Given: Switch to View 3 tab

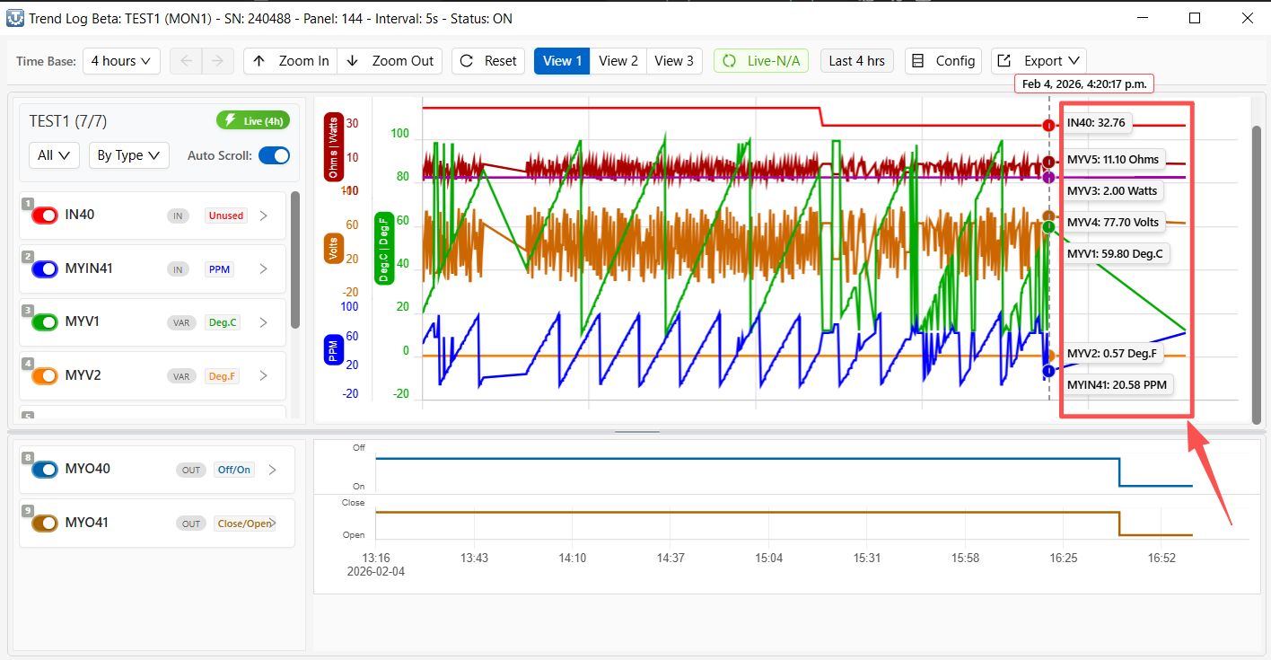Looking at the screenshot, I should (x=673, y=61).
